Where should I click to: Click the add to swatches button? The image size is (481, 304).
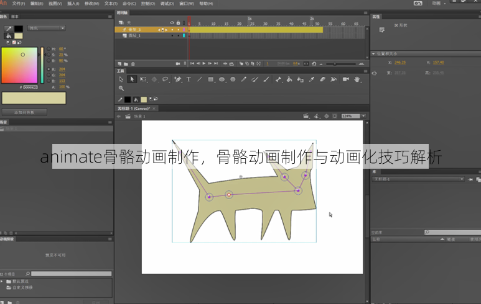pyautogui.click(x=24, y=112)
